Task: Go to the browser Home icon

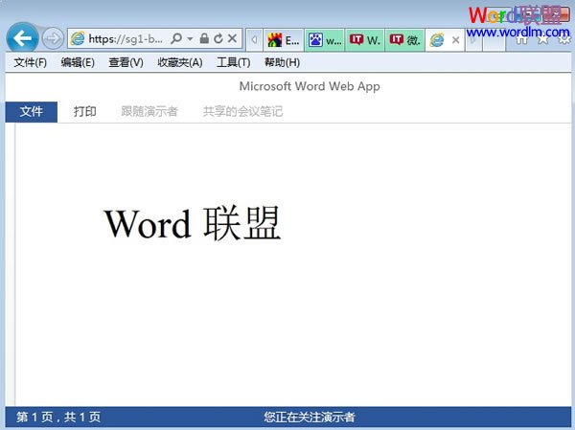Action: 523,39
